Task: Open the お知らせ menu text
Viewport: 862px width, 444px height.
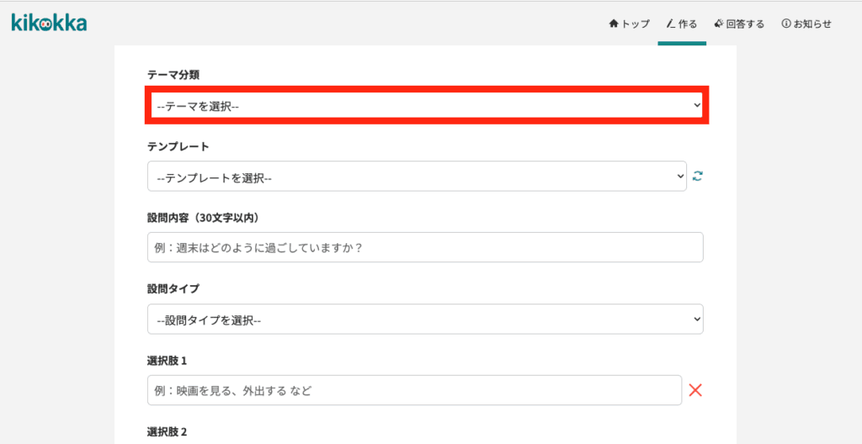Action: tap(812, 24)
